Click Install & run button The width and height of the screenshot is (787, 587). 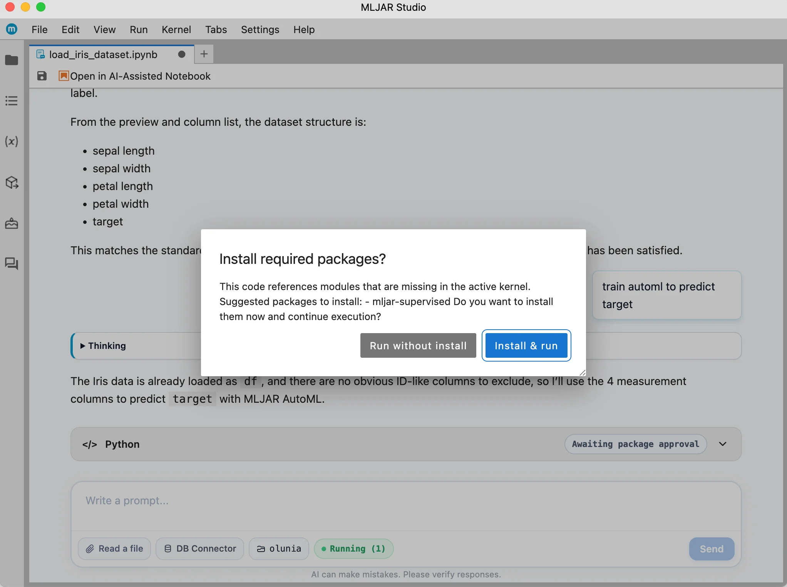click(x=526, y=345)
